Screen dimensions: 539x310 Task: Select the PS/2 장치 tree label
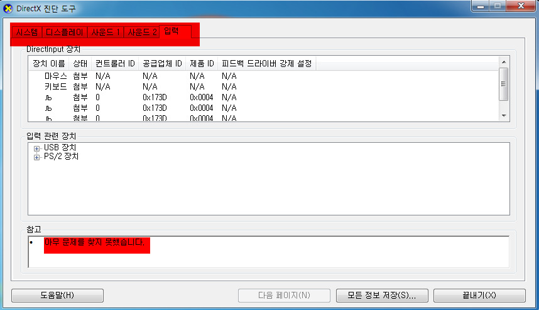point(61,157)
